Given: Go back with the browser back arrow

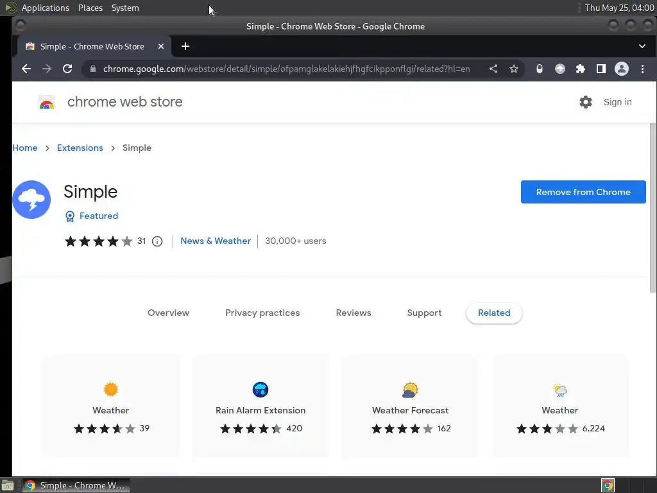Looking at the screenshot, I should [x=26, y=69].
